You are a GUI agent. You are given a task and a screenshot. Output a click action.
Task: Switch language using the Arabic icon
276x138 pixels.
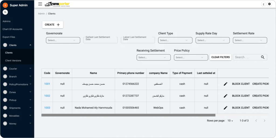263,4
